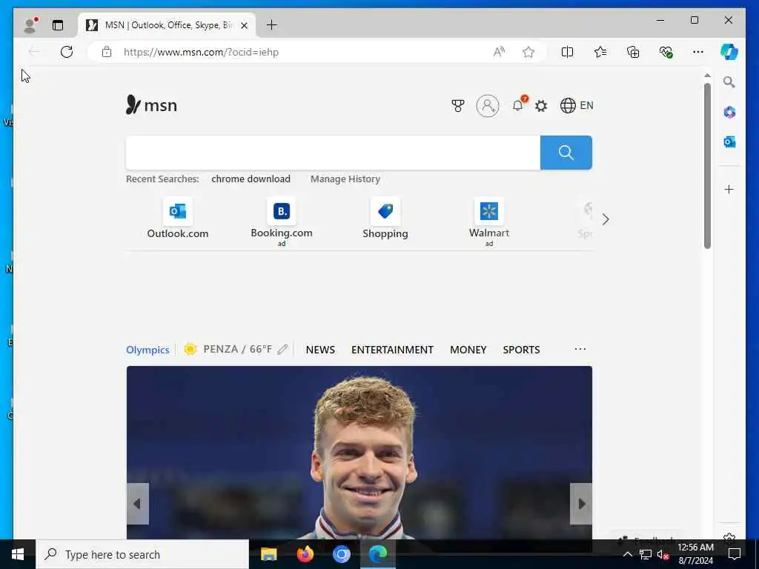Viewport: 759px width, 569px height.
Task: Search recent query chrome download
Action: pyautogui.click(x=251, y=179)
